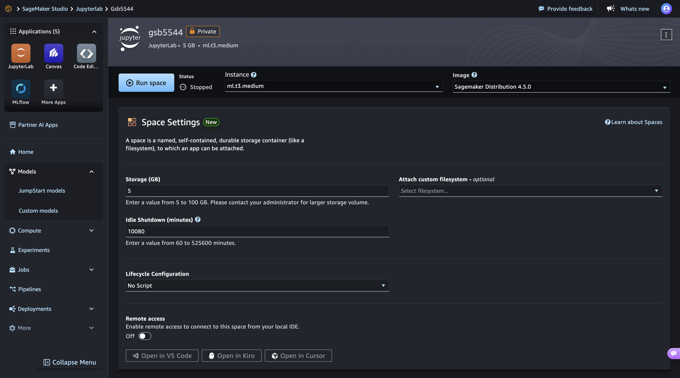The width and height of the screenshot is (680, 378).
Task: Click the Space Settings grid icon
Action: click(x=132, y=122)
